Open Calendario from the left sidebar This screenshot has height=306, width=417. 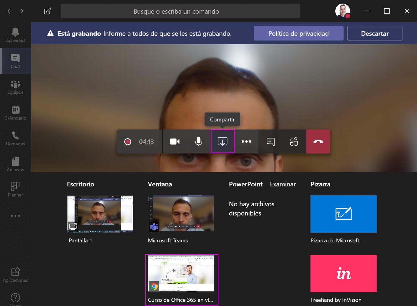click(15, 112)
